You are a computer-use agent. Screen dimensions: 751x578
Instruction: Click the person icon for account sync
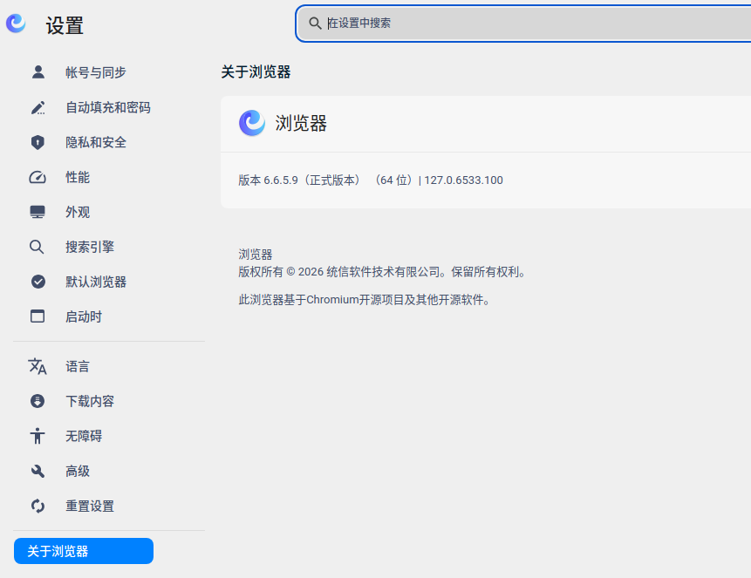38,72
